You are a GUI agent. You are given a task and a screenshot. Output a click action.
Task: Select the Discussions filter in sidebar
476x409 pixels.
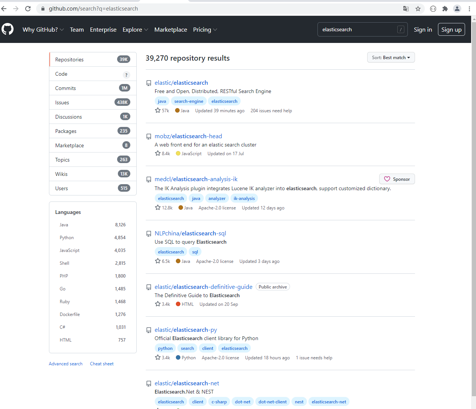click(x=93, y=117)
